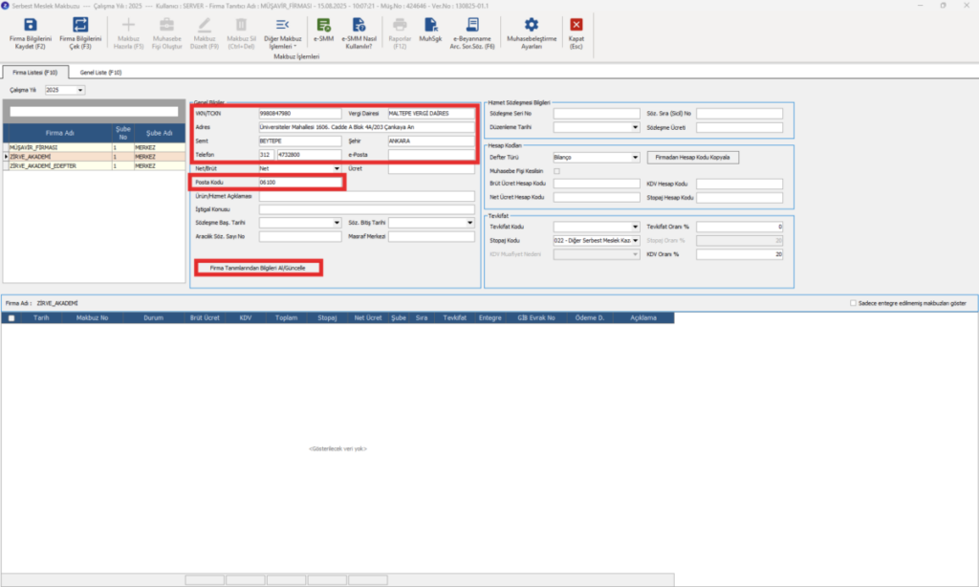Image resolution: width=979 pixels, height=587 pixels.
Task: Click Firma Tanımlarından Bilgileri Al/Güncelle button
Action: [258, 268]
